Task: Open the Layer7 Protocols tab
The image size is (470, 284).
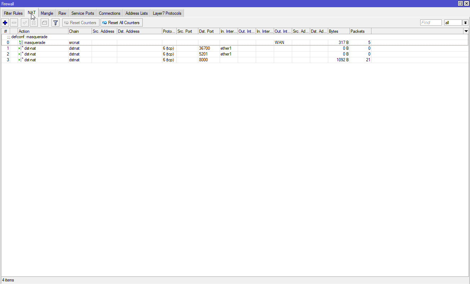Action: click(x=167, y=13)
